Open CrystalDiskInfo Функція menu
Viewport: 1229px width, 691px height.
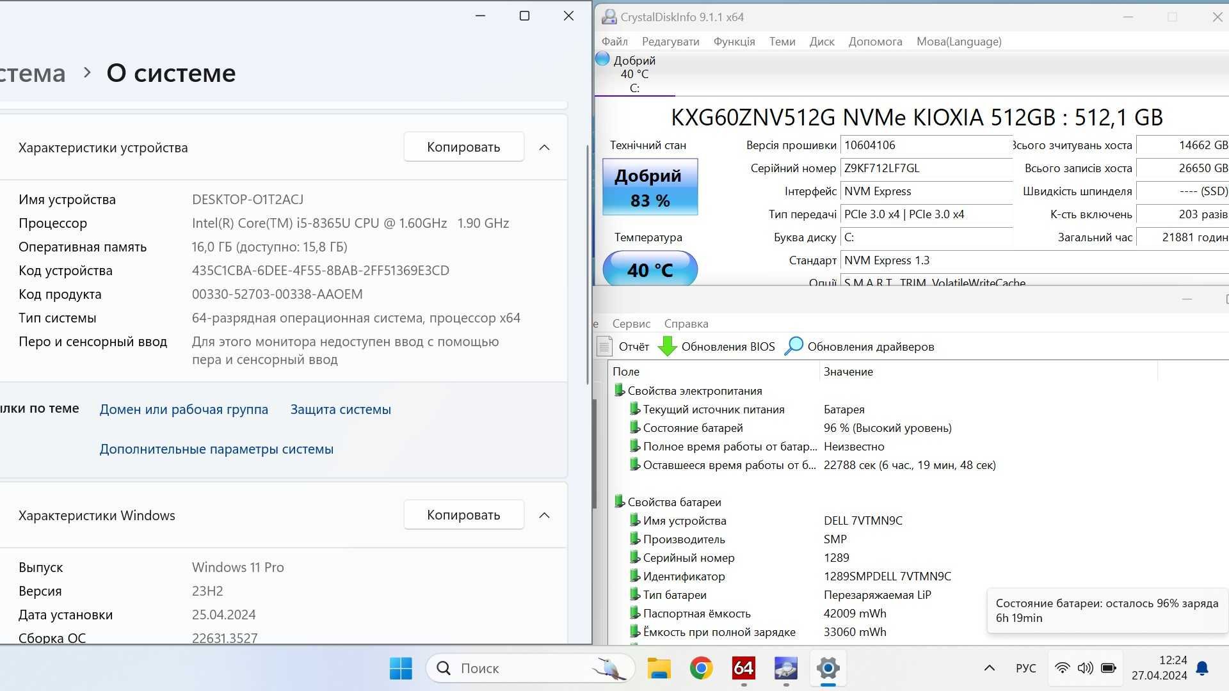coord(734,42)
